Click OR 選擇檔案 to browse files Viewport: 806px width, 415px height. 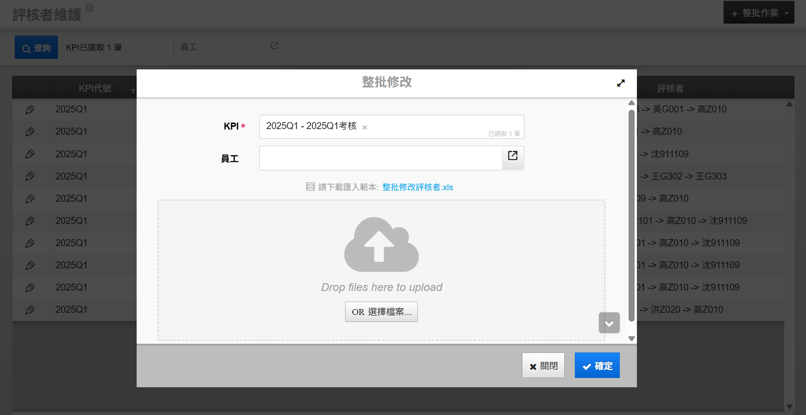coord(381,312)
